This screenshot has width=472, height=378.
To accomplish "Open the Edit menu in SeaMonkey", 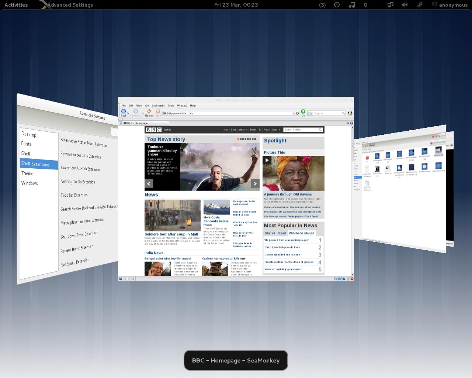I will [131, 106].
